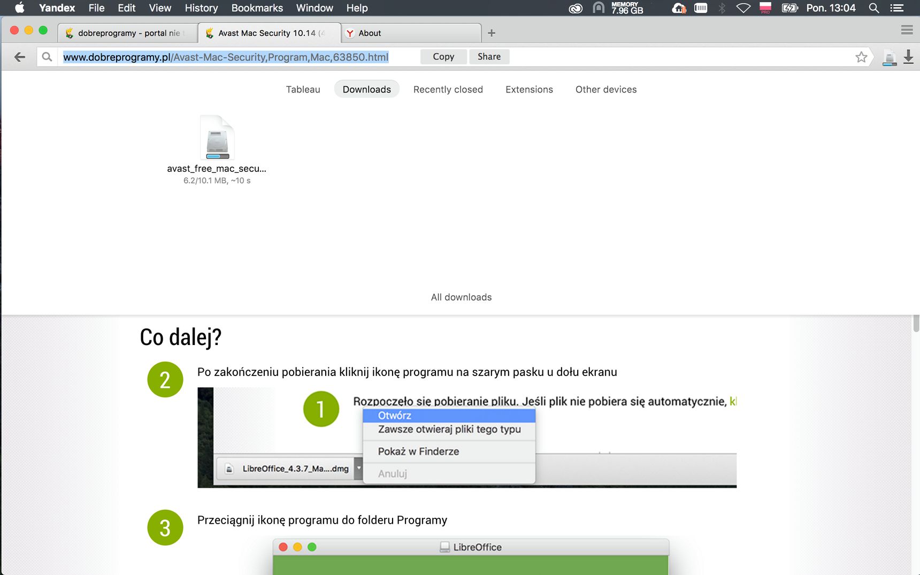Go back with the arrow button

pos(20,57)
